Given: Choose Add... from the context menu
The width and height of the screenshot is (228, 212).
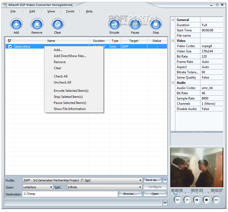Looking at the screenshot, I should coord(74,50).
